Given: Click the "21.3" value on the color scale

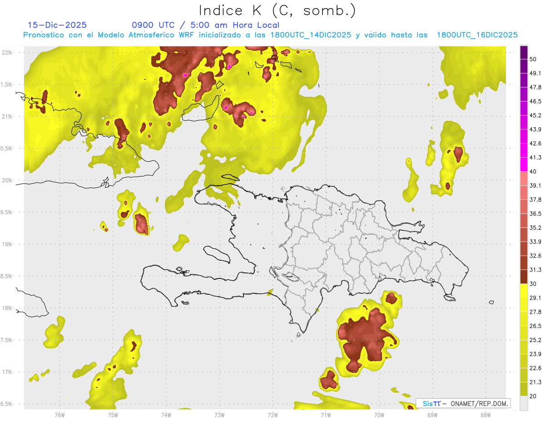Looking at the screenshot, I should pos(535,382).
